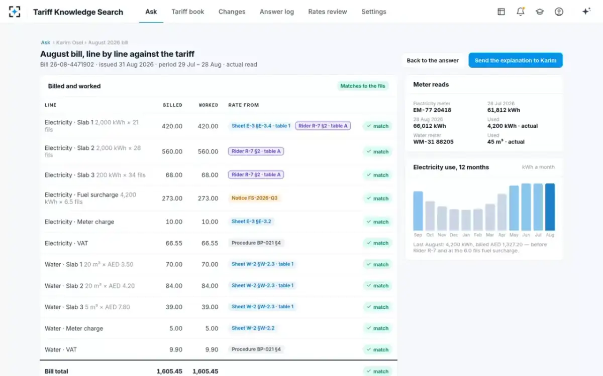Open Procedure BP-021 §4 in Water VAT row
Image resolution: width=603 pixels, height=376 pixels.
click(256, 349)
